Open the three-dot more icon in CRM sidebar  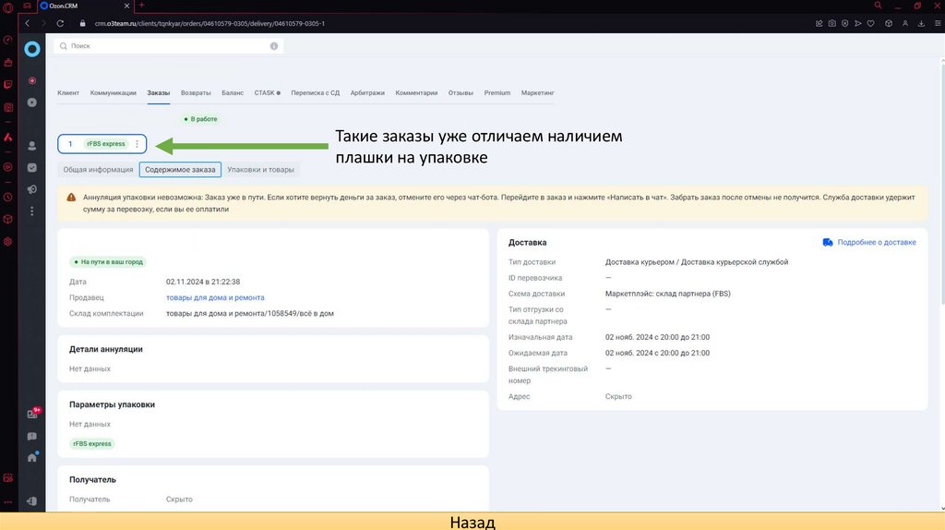32,211
